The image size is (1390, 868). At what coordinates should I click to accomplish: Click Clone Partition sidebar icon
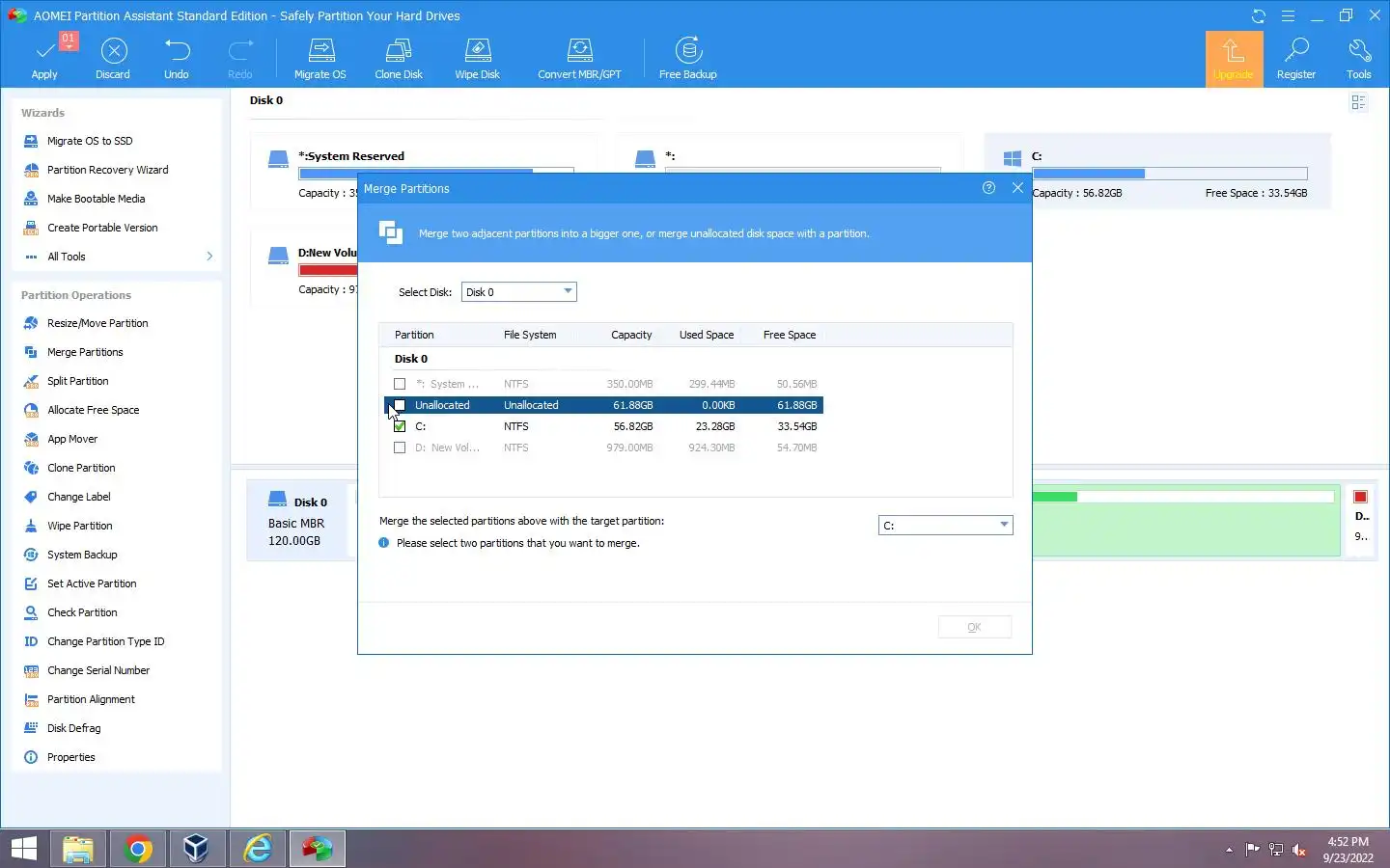click(31, 468)
